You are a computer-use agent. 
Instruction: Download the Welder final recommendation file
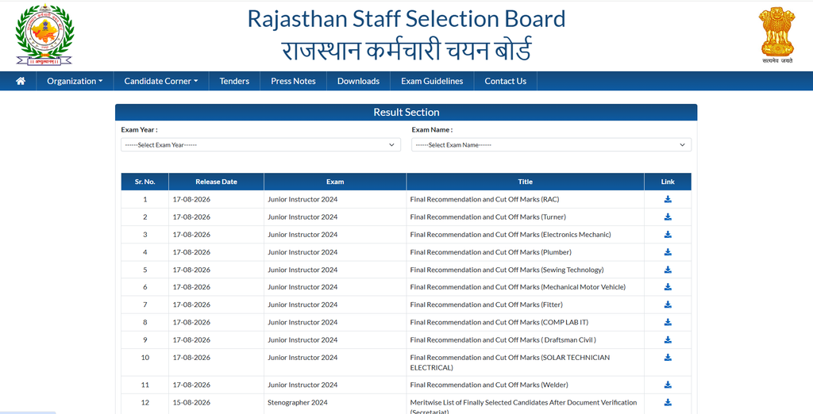668,385
